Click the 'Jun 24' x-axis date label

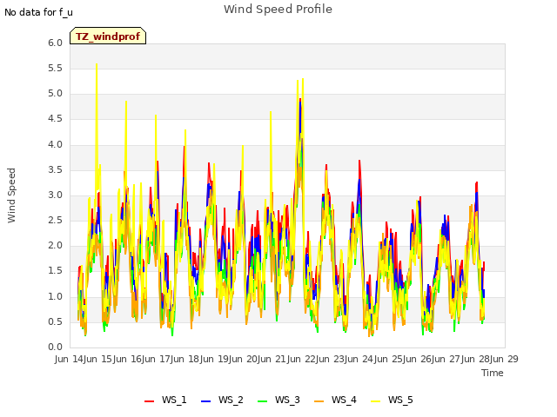click(x=360, y=359)
